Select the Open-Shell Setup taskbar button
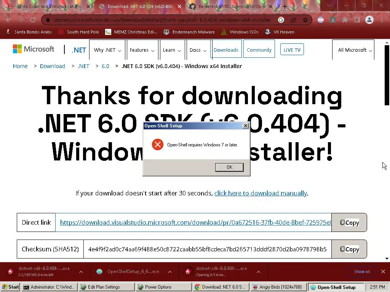Image resolution: width=390 pixels, height=292 pixels. 336,287
